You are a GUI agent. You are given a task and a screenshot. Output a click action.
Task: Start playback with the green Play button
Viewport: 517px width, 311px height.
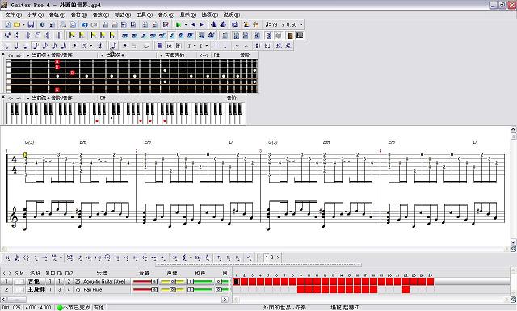[x=179, y=25]
